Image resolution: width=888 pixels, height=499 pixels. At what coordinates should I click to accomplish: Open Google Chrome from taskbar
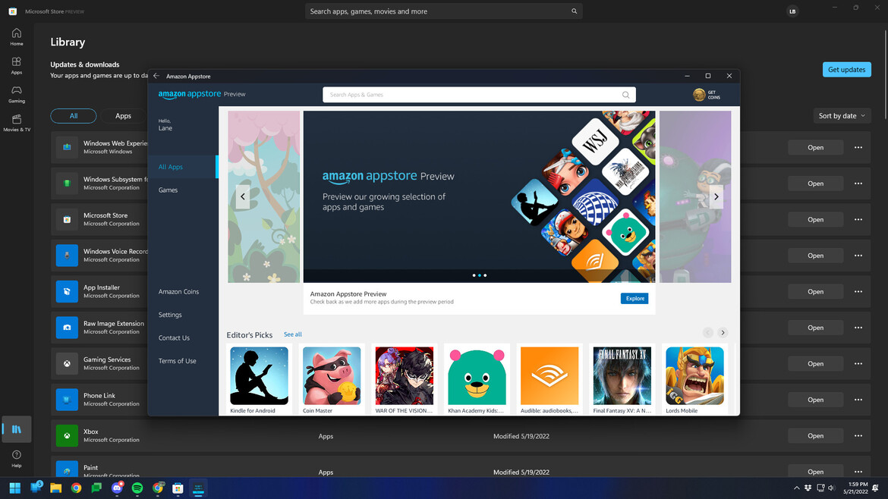tap(76, 488)
